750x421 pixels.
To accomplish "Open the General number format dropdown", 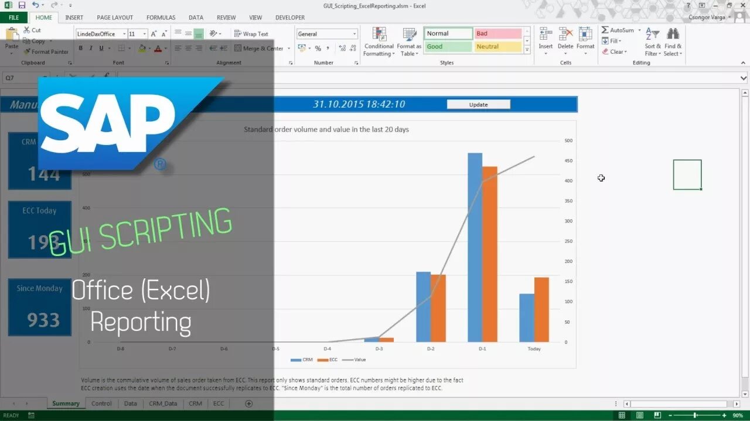I will pyautogui.click(x=354, y=34).
